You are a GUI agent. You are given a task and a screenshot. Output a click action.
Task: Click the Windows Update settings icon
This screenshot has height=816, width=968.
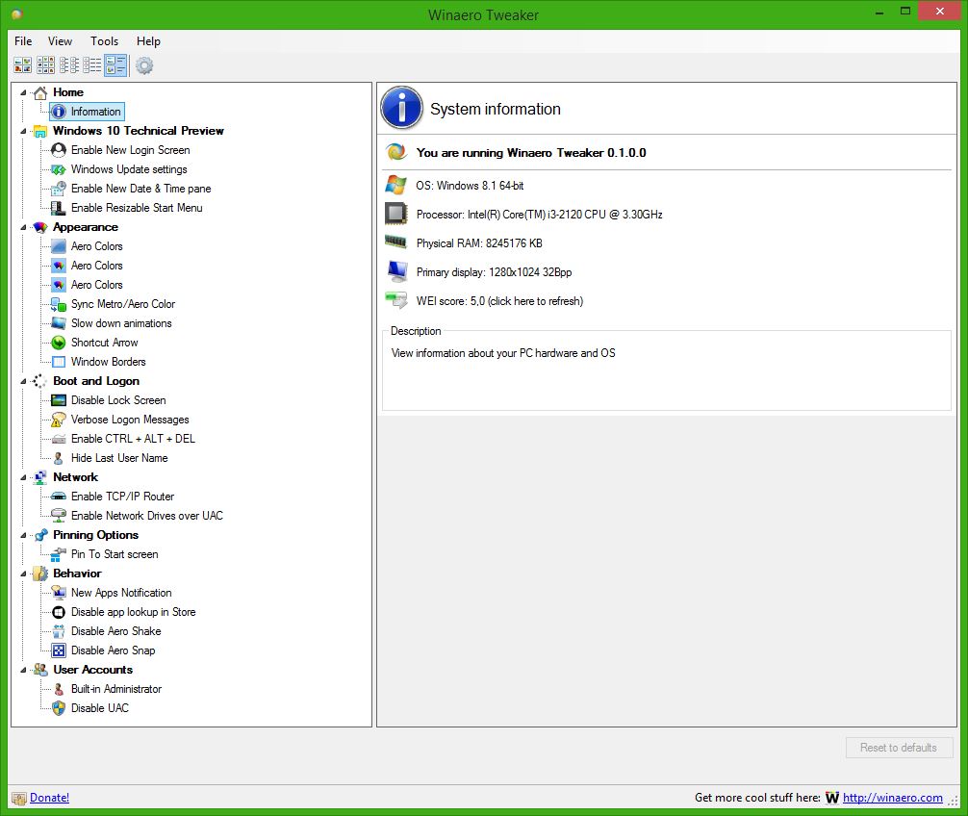coord(58,169)
